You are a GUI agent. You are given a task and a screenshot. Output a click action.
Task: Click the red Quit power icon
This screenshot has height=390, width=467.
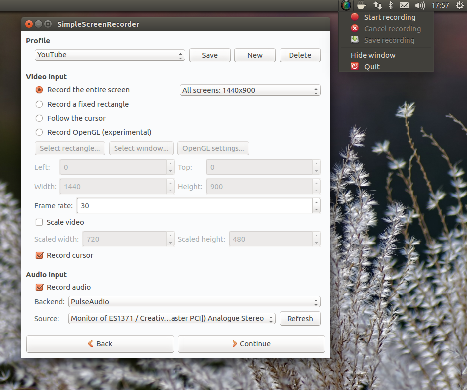click(x=355, y=66)
